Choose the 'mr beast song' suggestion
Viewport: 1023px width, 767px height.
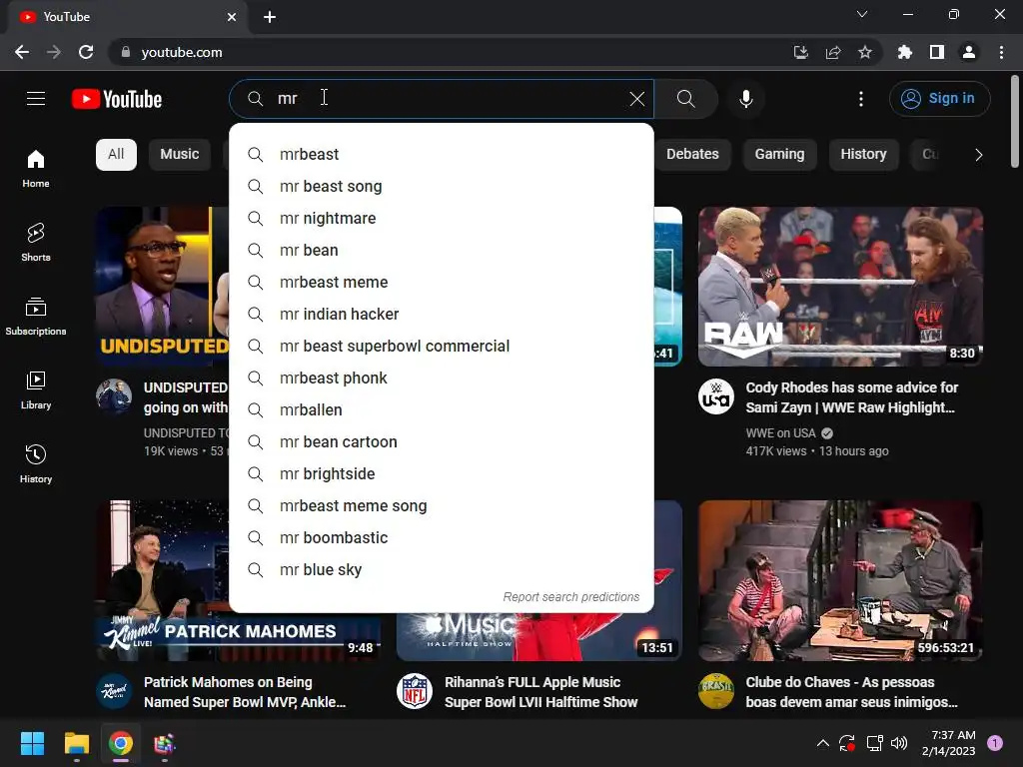[x=442, y=186]
